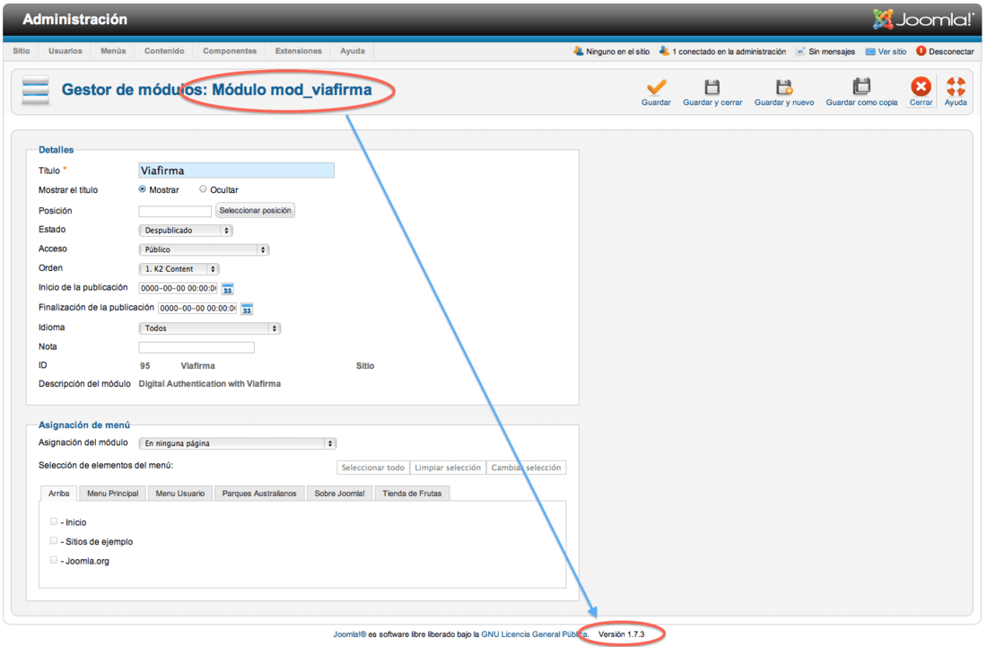Open the Estado dropdown showing Despublicado

pyautogui.click(x=186, y=231)
